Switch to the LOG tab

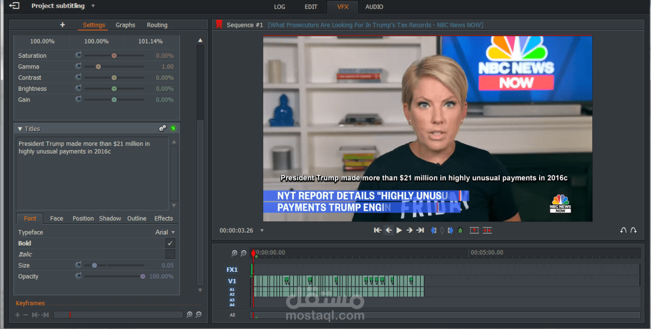[279, 7]
